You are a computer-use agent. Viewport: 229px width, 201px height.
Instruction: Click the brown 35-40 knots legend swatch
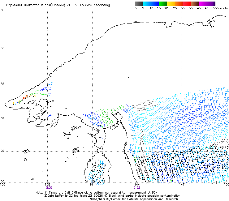tap(195, 4)
